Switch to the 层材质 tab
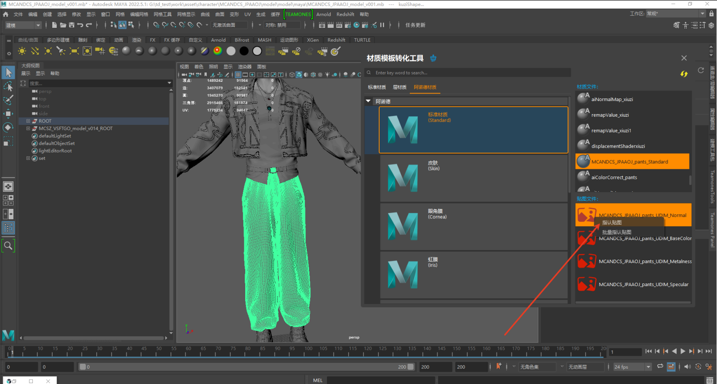This screenshot has height=384, width=717. [399, 87]
